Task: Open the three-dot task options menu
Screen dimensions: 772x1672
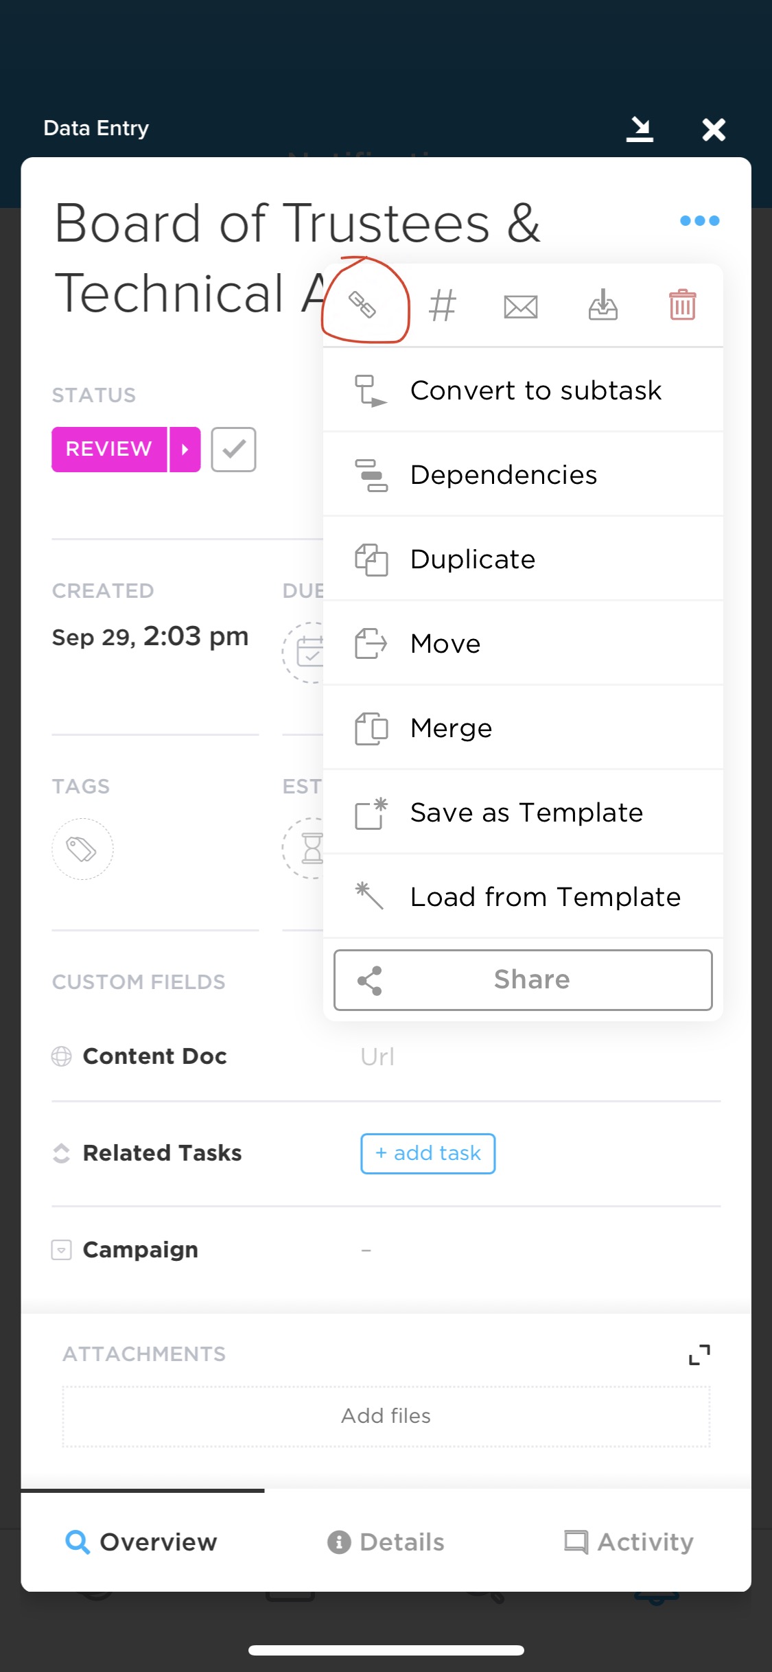Action: coord(699,220)
